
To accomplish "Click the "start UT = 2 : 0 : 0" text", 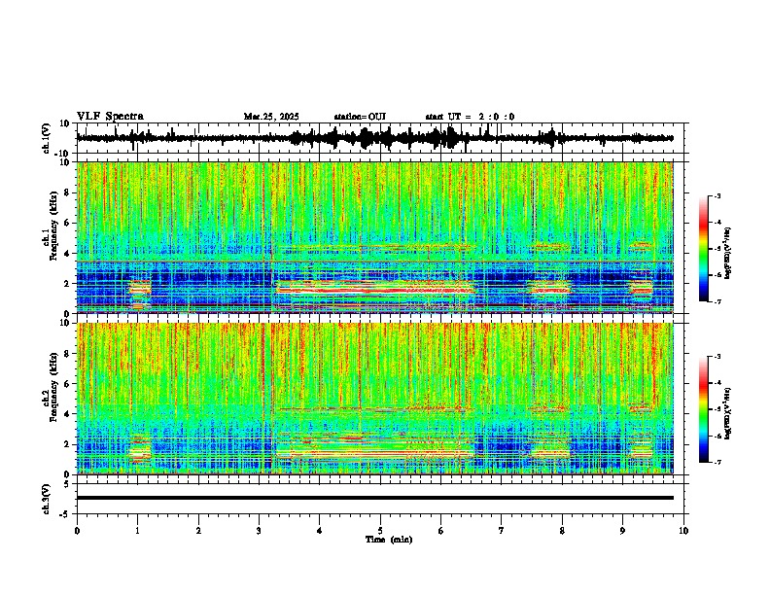I will click(470, 117).
